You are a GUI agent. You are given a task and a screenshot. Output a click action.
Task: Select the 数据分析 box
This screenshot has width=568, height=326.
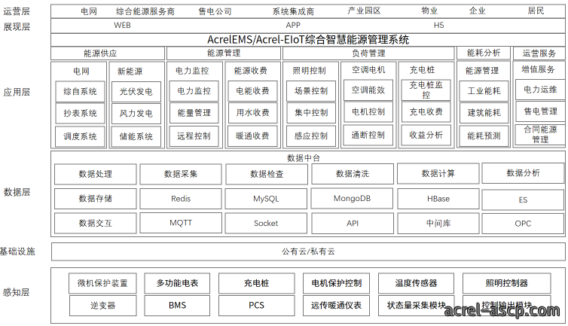(523, 173)
